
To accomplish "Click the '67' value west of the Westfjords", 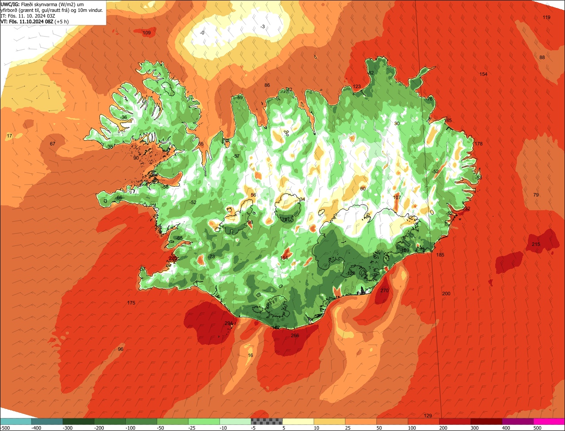I will (53, 144).
